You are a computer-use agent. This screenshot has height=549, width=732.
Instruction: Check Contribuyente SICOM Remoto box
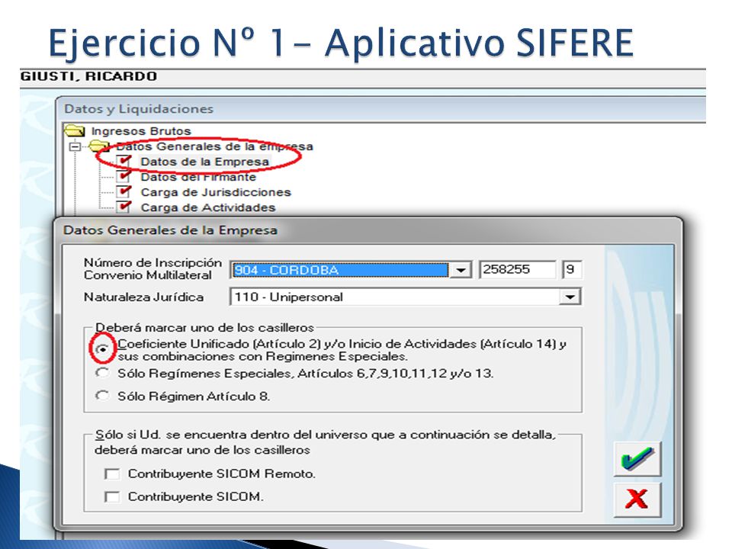[x=112, y=474]
